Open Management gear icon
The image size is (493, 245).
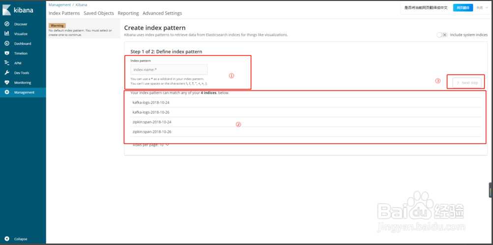click(7, 92)
